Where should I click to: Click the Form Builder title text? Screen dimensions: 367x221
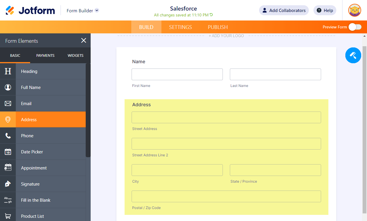pos(80,11)
